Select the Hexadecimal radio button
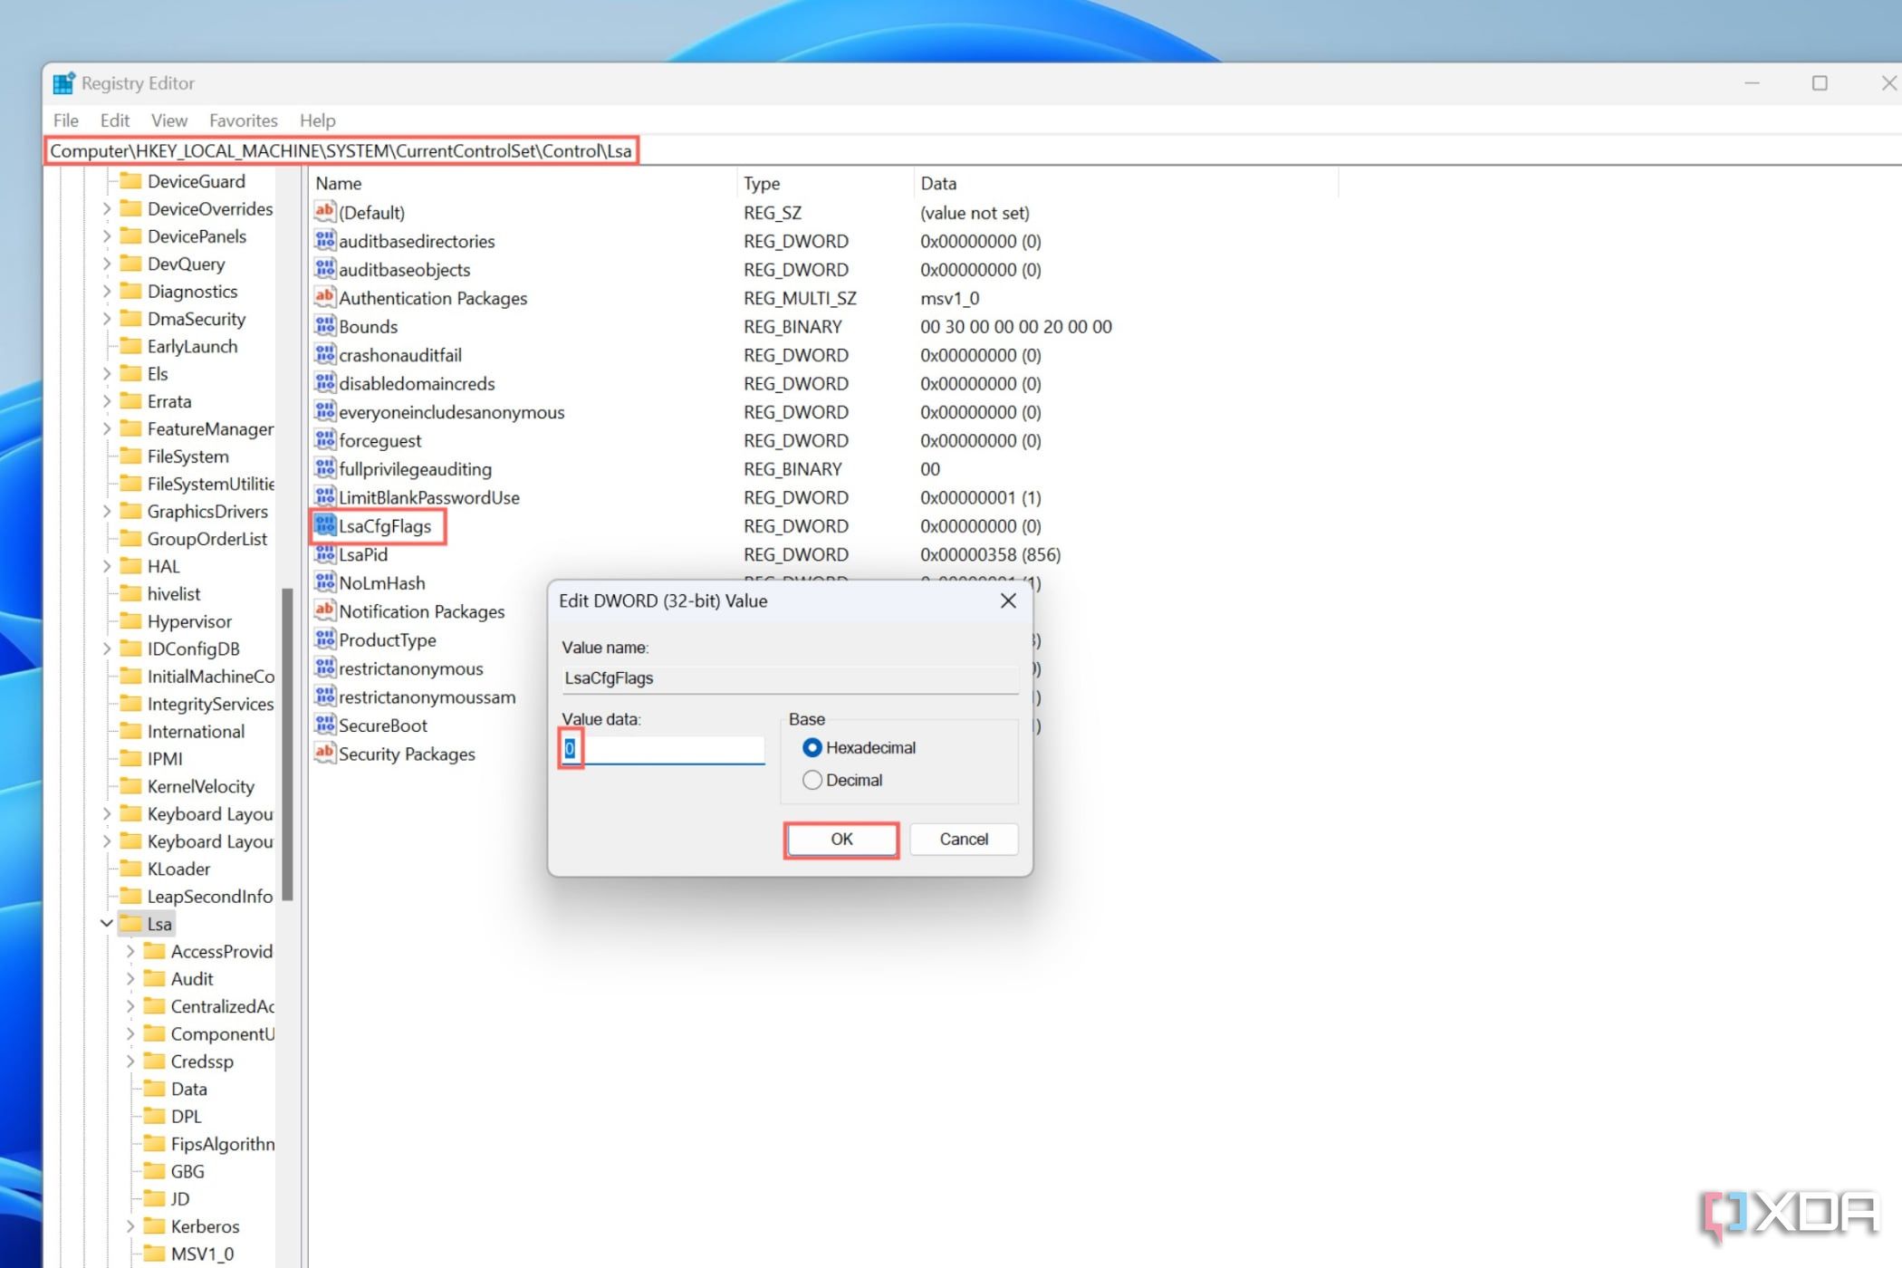 (x=811, y=745)
